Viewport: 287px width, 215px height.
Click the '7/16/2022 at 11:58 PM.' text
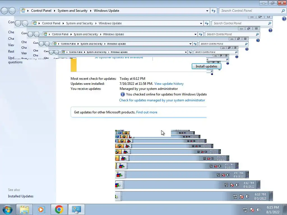[x=136, y=84]
